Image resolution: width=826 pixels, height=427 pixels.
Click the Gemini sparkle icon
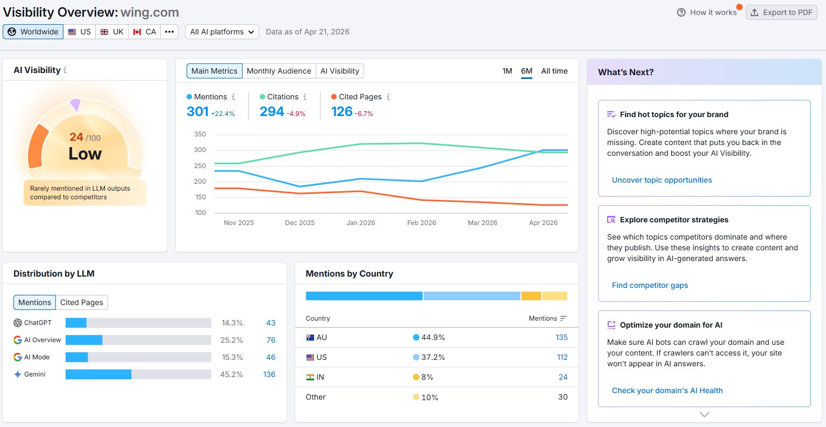[18, 374]
